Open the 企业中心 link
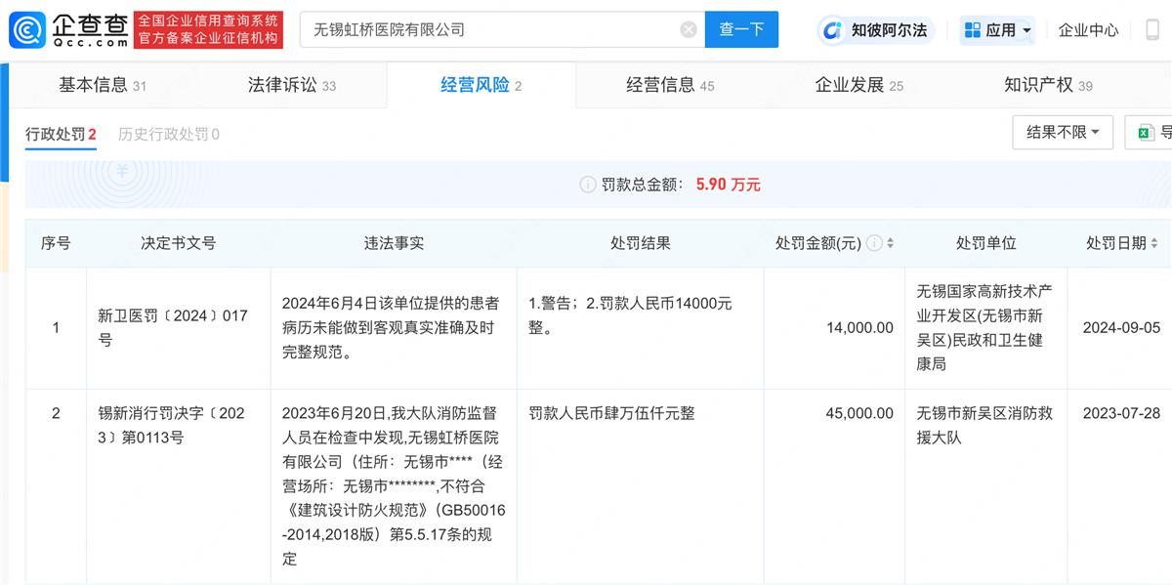Viewport: 1172px width, 585px height. 1088,30
